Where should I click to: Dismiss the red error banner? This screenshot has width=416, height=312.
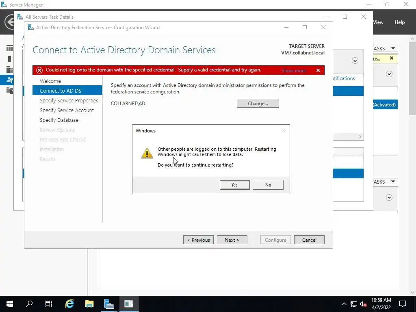(x=318, y=70)
